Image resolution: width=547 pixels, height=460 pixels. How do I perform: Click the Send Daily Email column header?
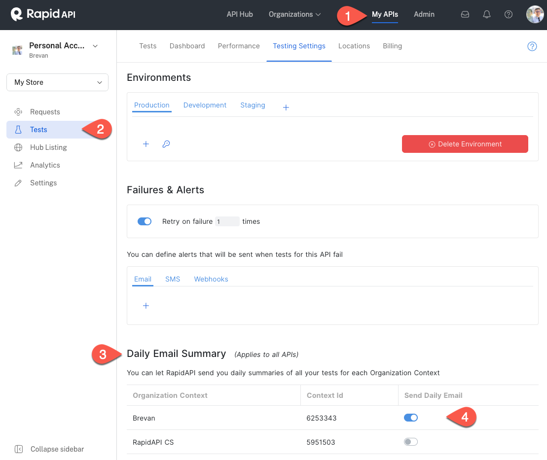pyautogui.click(x=433, y=395)
